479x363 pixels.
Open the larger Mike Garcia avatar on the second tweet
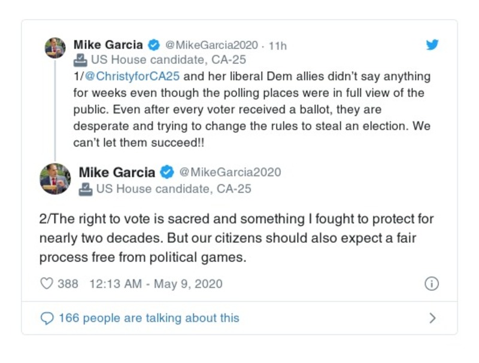click(x=55, y=179)
